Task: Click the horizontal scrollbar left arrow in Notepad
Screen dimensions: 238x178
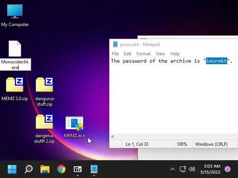Action: click(112, 136)
